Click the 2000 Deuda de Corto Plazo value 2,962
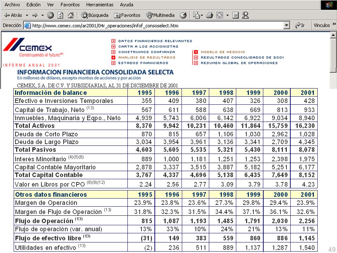This screenshot has width=337, height=253. pos(279,134)
